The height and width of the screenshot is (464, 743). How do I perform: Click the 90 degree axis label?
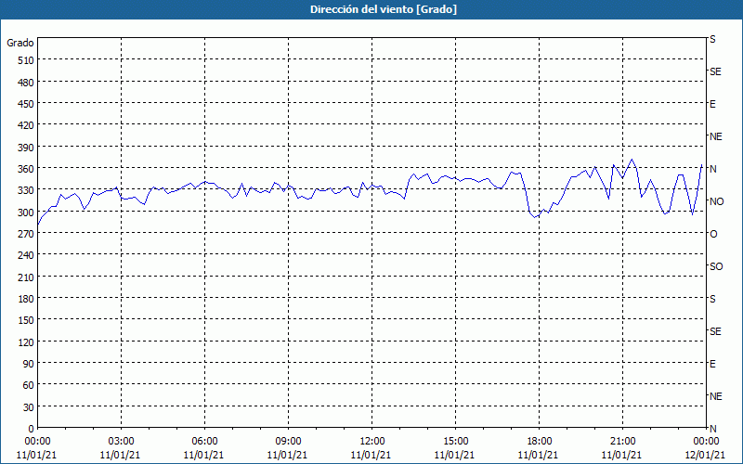(29, 364)
